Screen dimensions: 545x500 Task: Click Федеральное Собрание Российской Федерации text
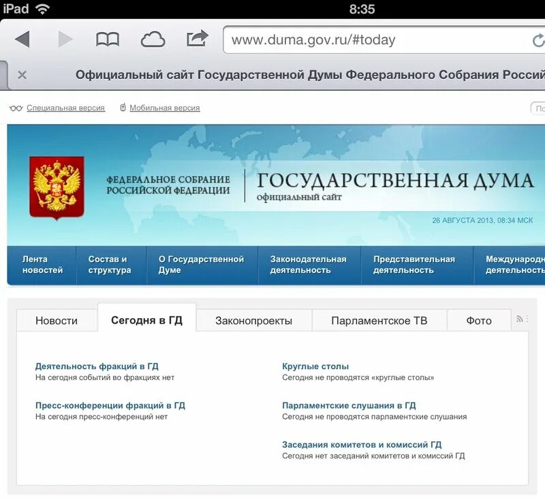[x=168, y=185]
